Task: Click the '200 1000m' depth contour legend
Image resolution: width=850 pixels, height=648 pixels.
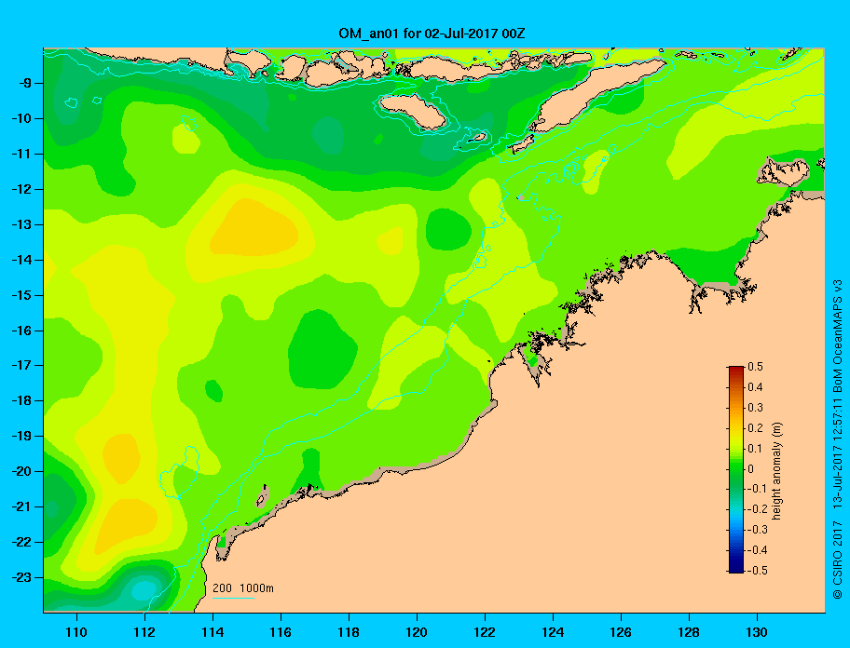Action: pos(243,588)
